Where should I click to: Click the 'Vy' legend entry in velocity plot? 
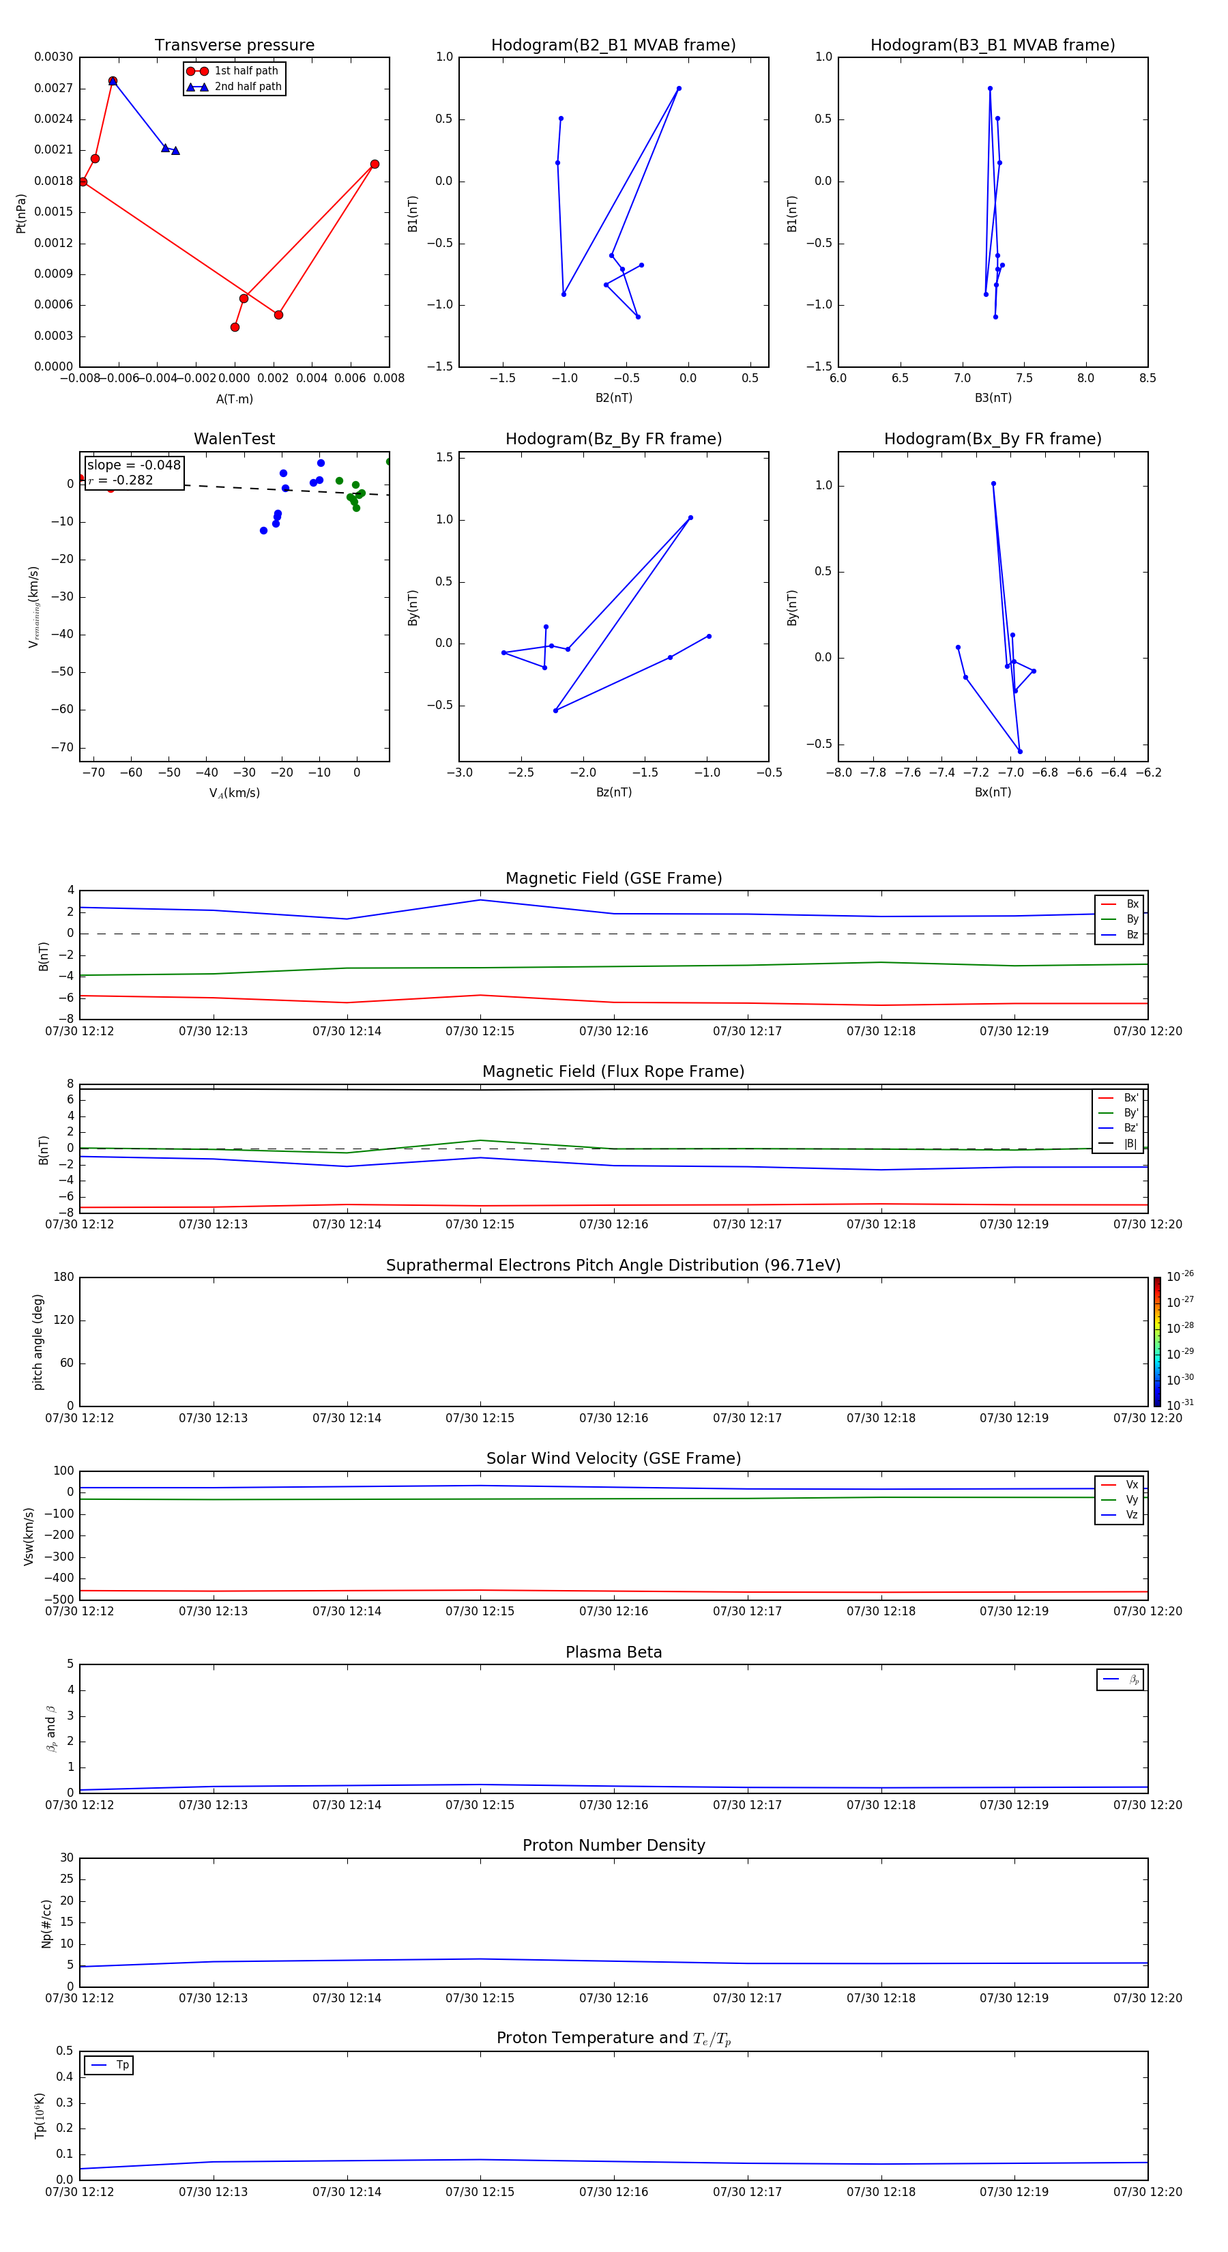coord(1120,1499)
